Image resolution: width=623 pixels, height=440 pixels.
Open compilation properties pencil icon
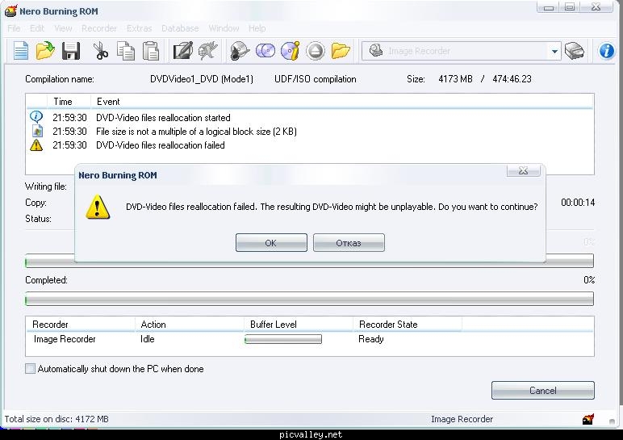click(182, 51)
